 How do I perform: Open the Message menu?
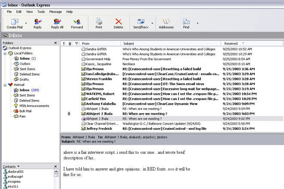click(56, 12)
